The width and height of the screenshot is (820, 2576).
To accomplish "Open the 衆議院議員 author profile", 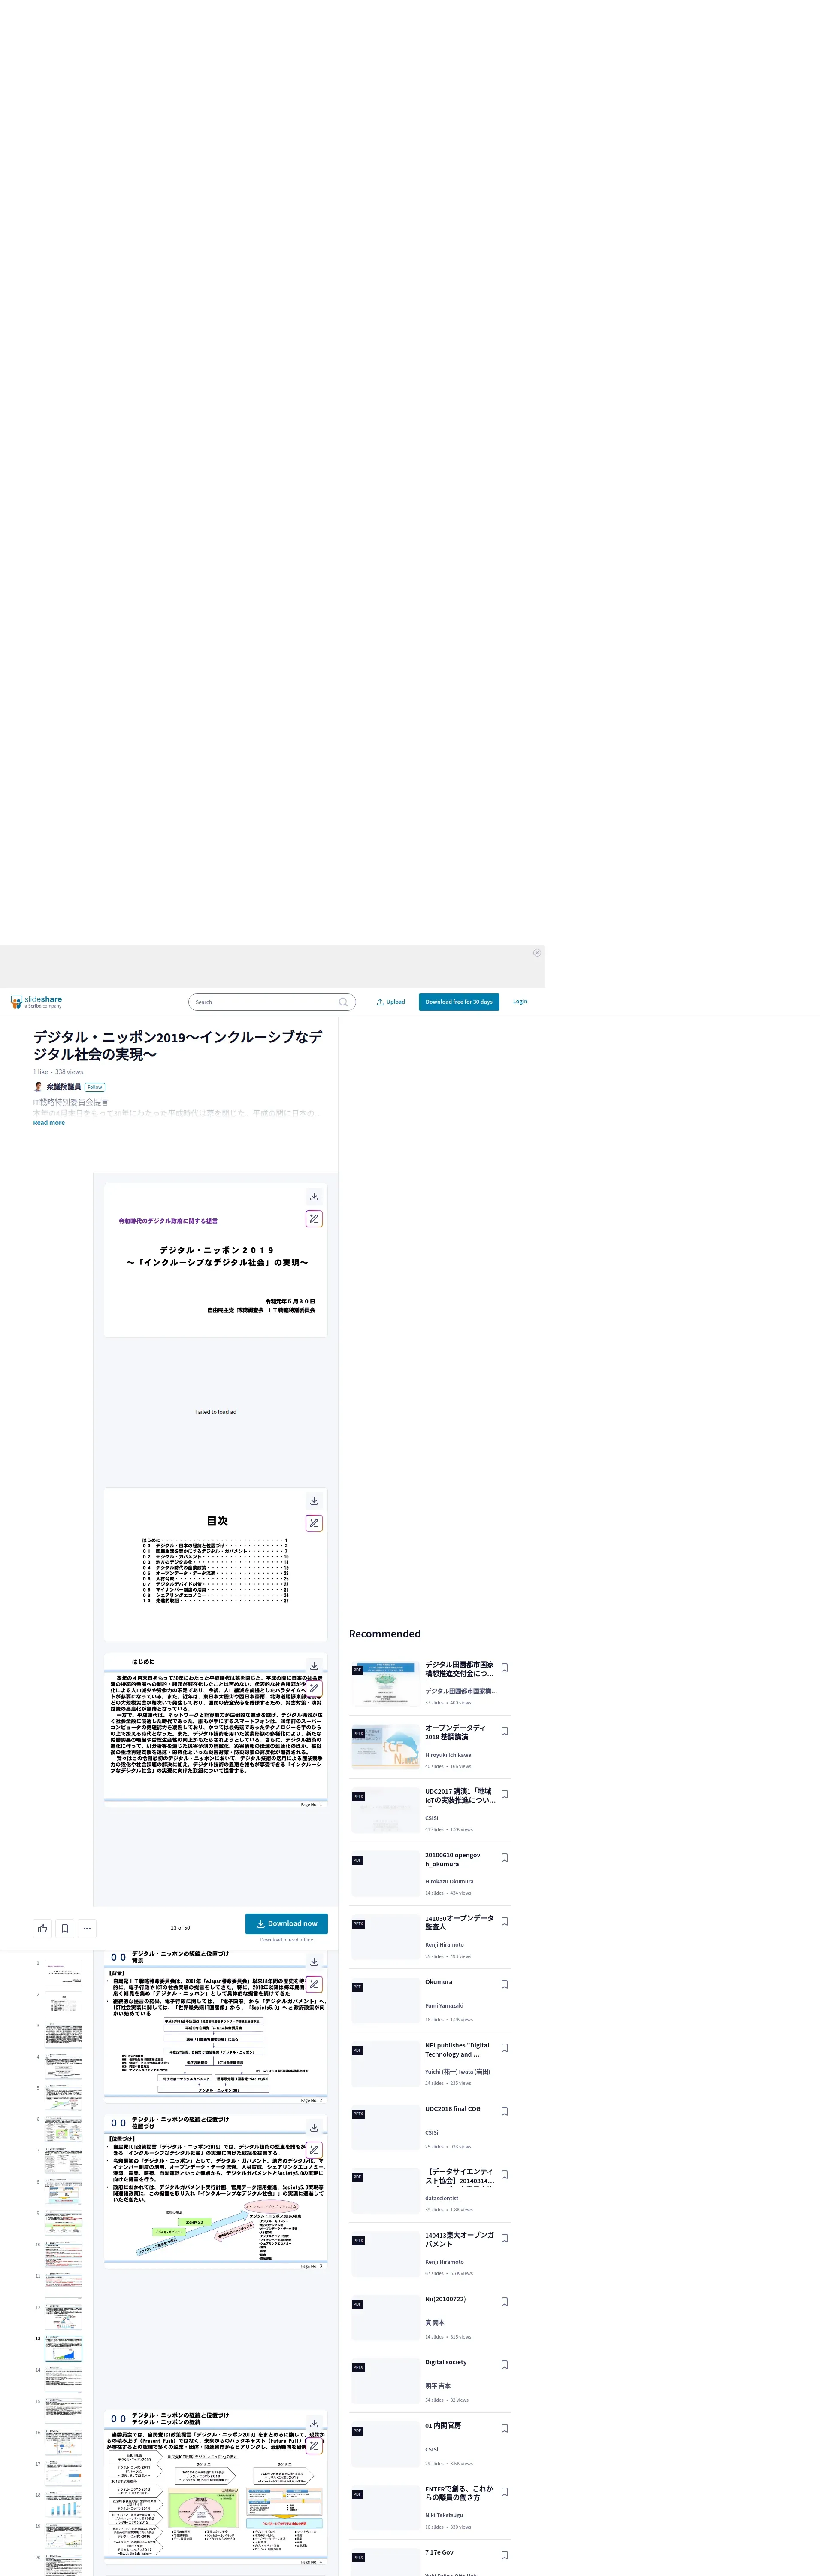I will pos(64,1087).
